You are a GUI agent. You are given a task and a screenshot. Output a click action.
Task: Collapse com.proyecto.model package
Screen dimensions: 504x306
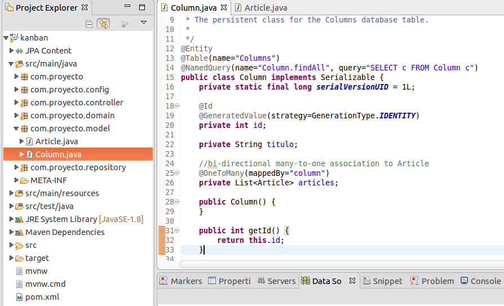click(16, 128)
